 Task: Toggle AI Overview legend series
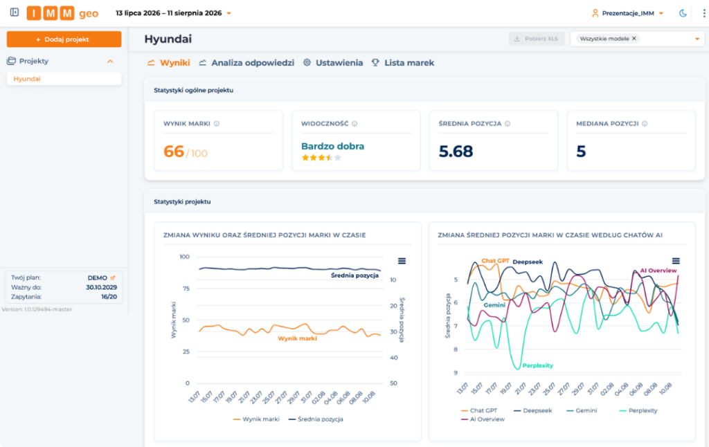click(483, 419)
